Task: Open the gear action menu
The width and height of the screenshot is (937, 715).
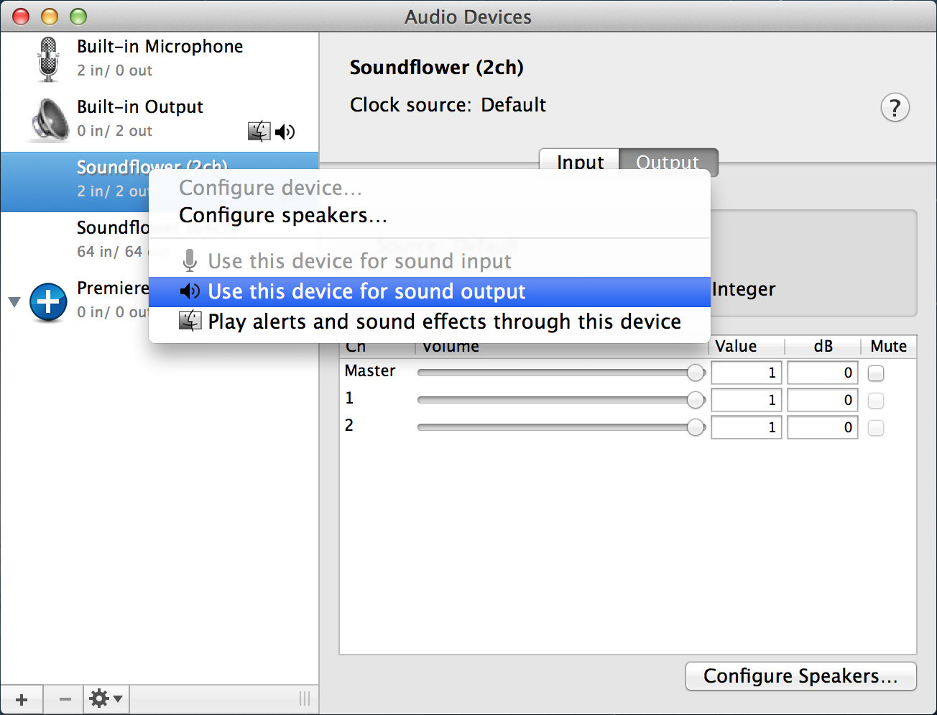Action: pos(106,698)
